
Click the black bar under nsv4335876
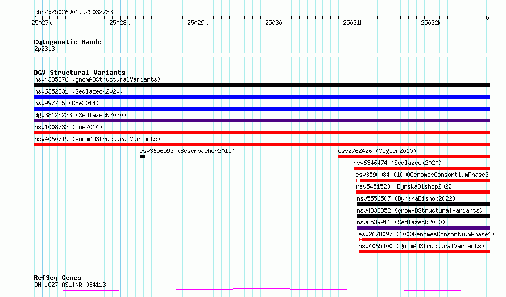coord(262,85)
